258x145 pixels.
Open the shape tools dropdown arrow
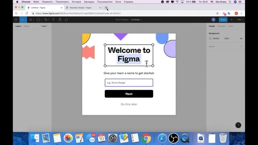pos(41,20)
